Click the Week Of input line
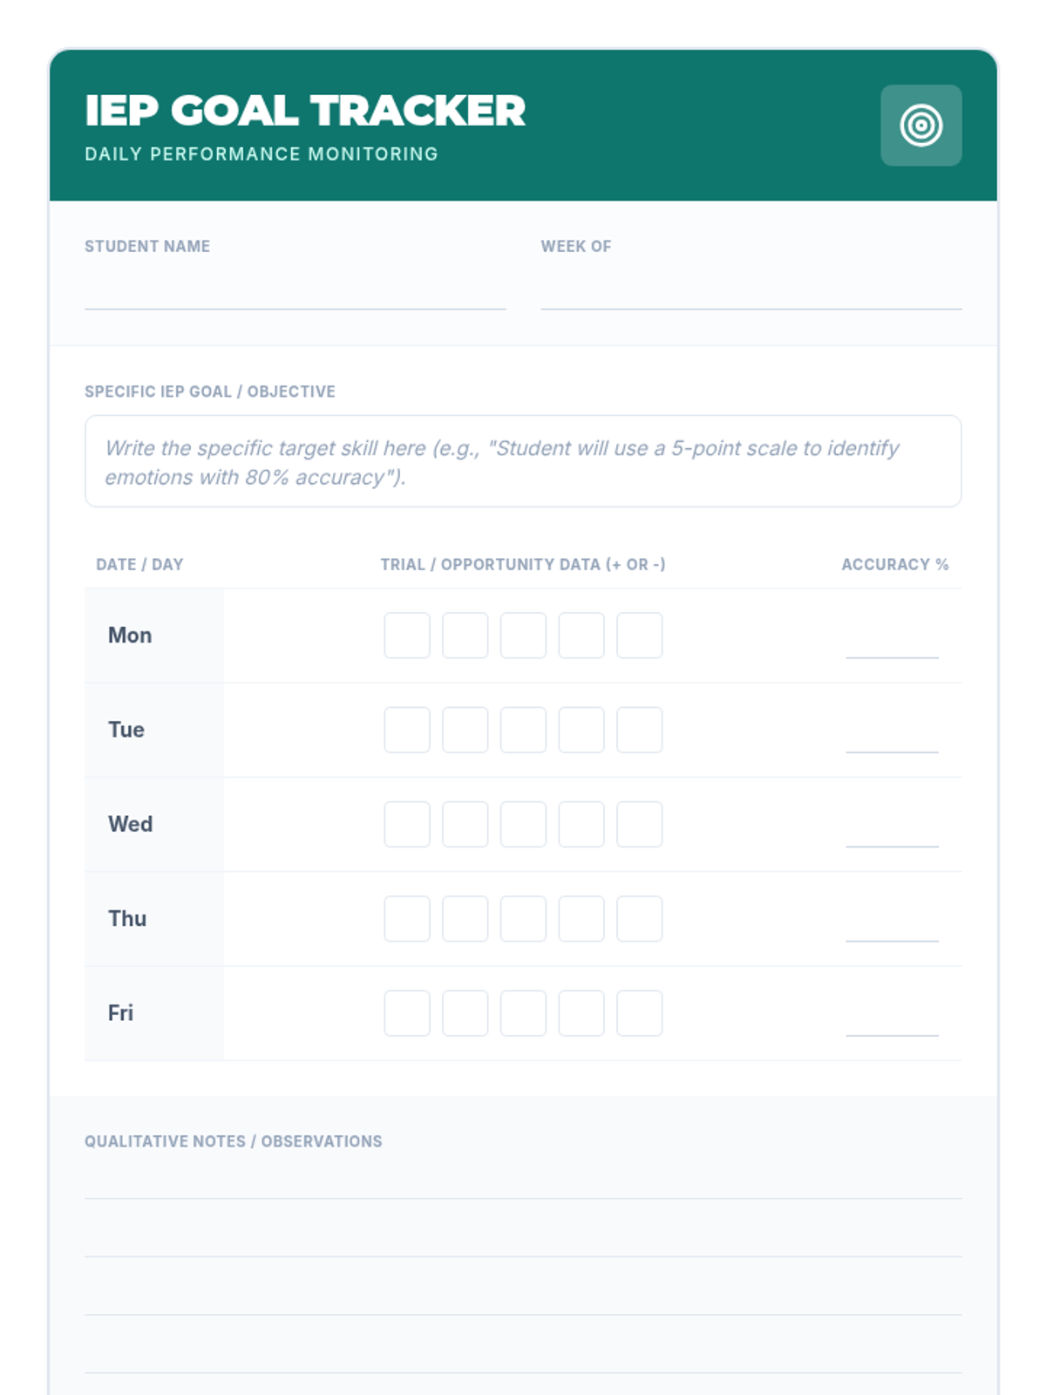 pyautogui.click(x=751, y=292)
